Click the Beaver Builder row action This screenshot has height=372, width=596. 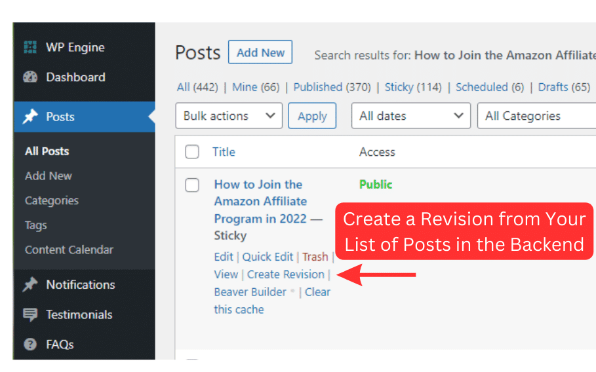click(250, 292)
